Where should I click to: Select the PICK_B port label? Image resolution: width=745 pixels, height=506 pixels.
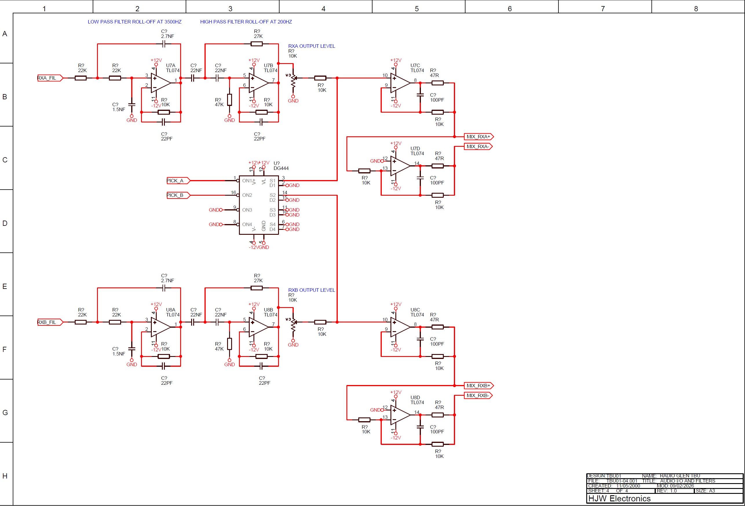pyautogui.click(x=178, y=195)
